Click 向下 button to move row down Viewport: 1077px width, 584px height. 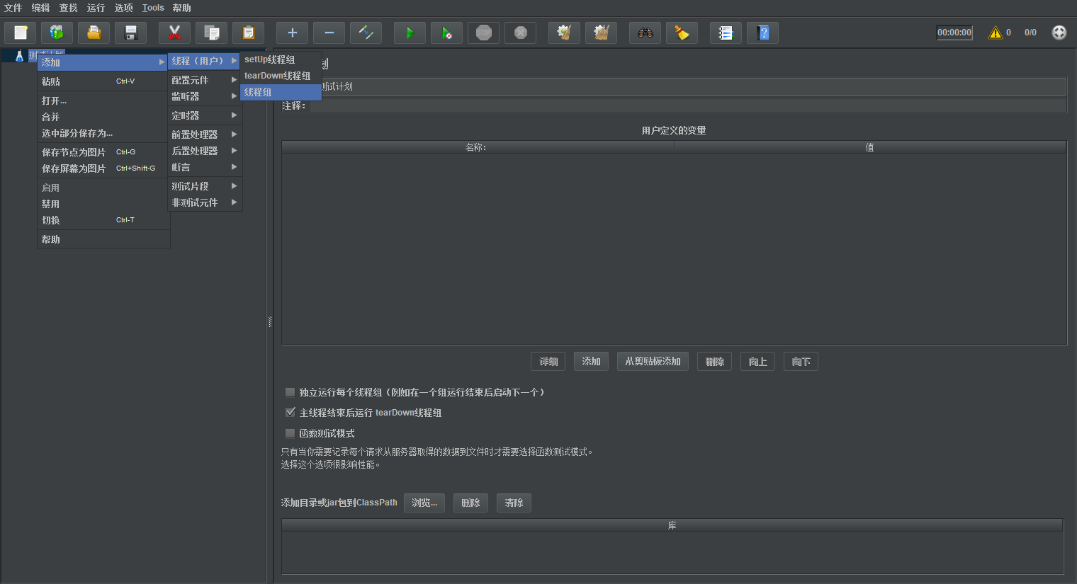pyautogui.click(x=801, y=362)
